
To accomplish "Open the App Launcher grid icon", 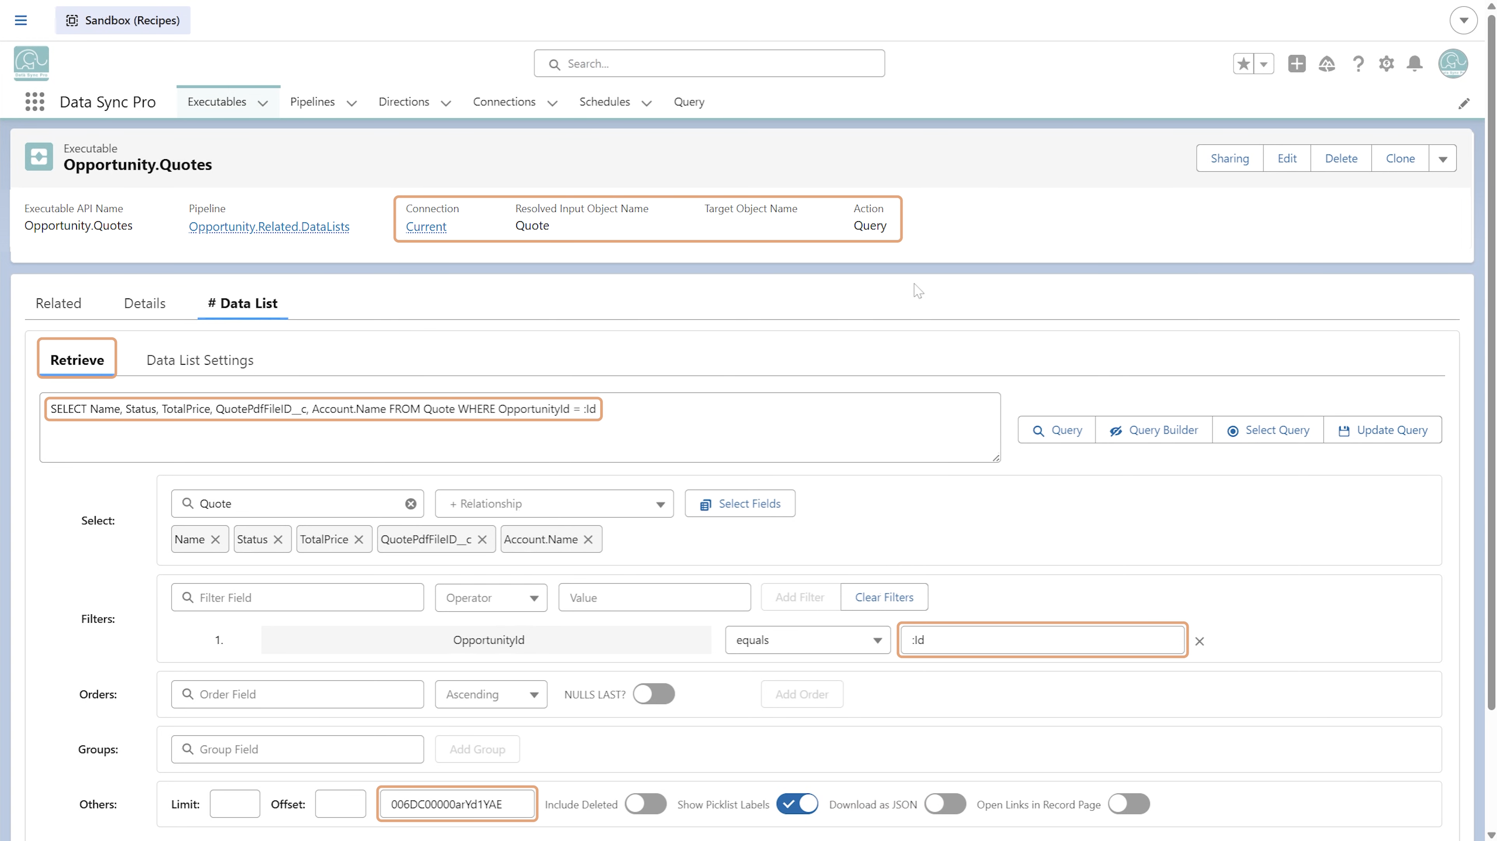I will coord(35,102).
